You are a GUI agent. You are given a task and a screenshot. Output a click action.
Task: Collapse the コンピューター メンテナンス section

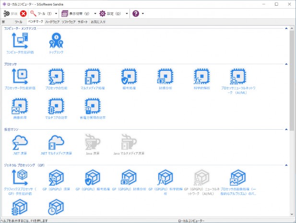286,29
